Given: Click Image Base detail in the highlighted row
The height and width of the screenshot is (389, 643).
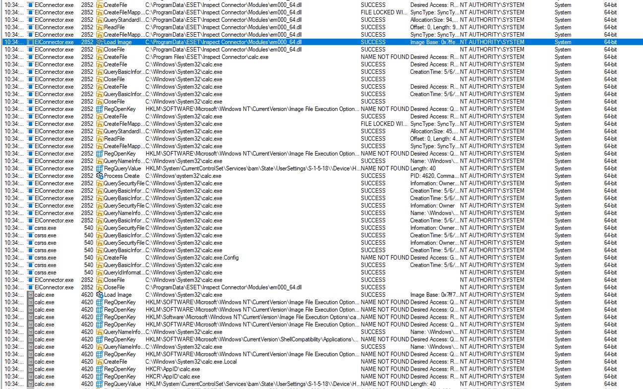Looking at the screenshot, I should pyautogui.click(x=433, y=42).
